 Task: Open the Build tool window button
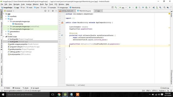coord(25,88)
